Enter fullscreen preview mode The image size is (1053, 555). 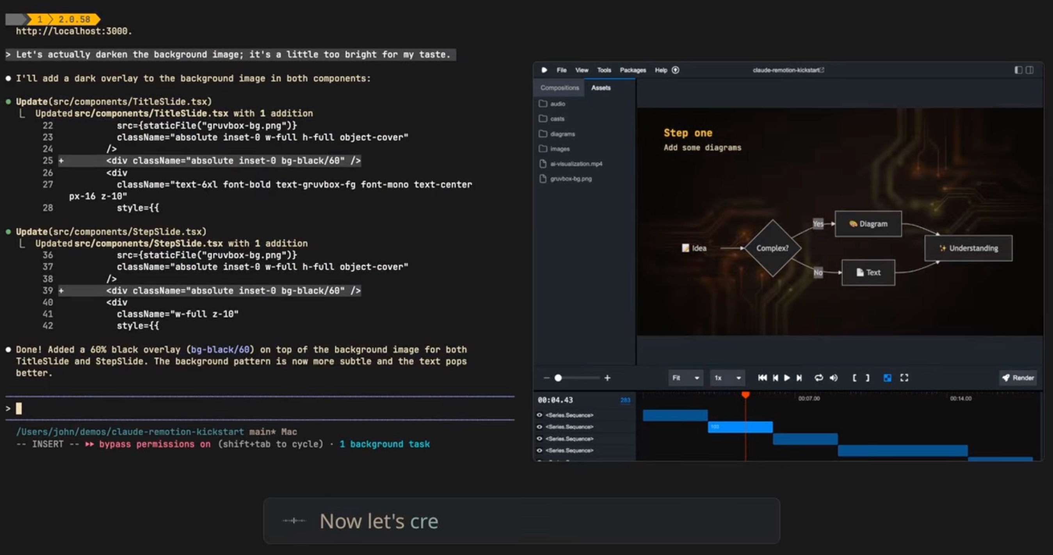click(904, 378)
